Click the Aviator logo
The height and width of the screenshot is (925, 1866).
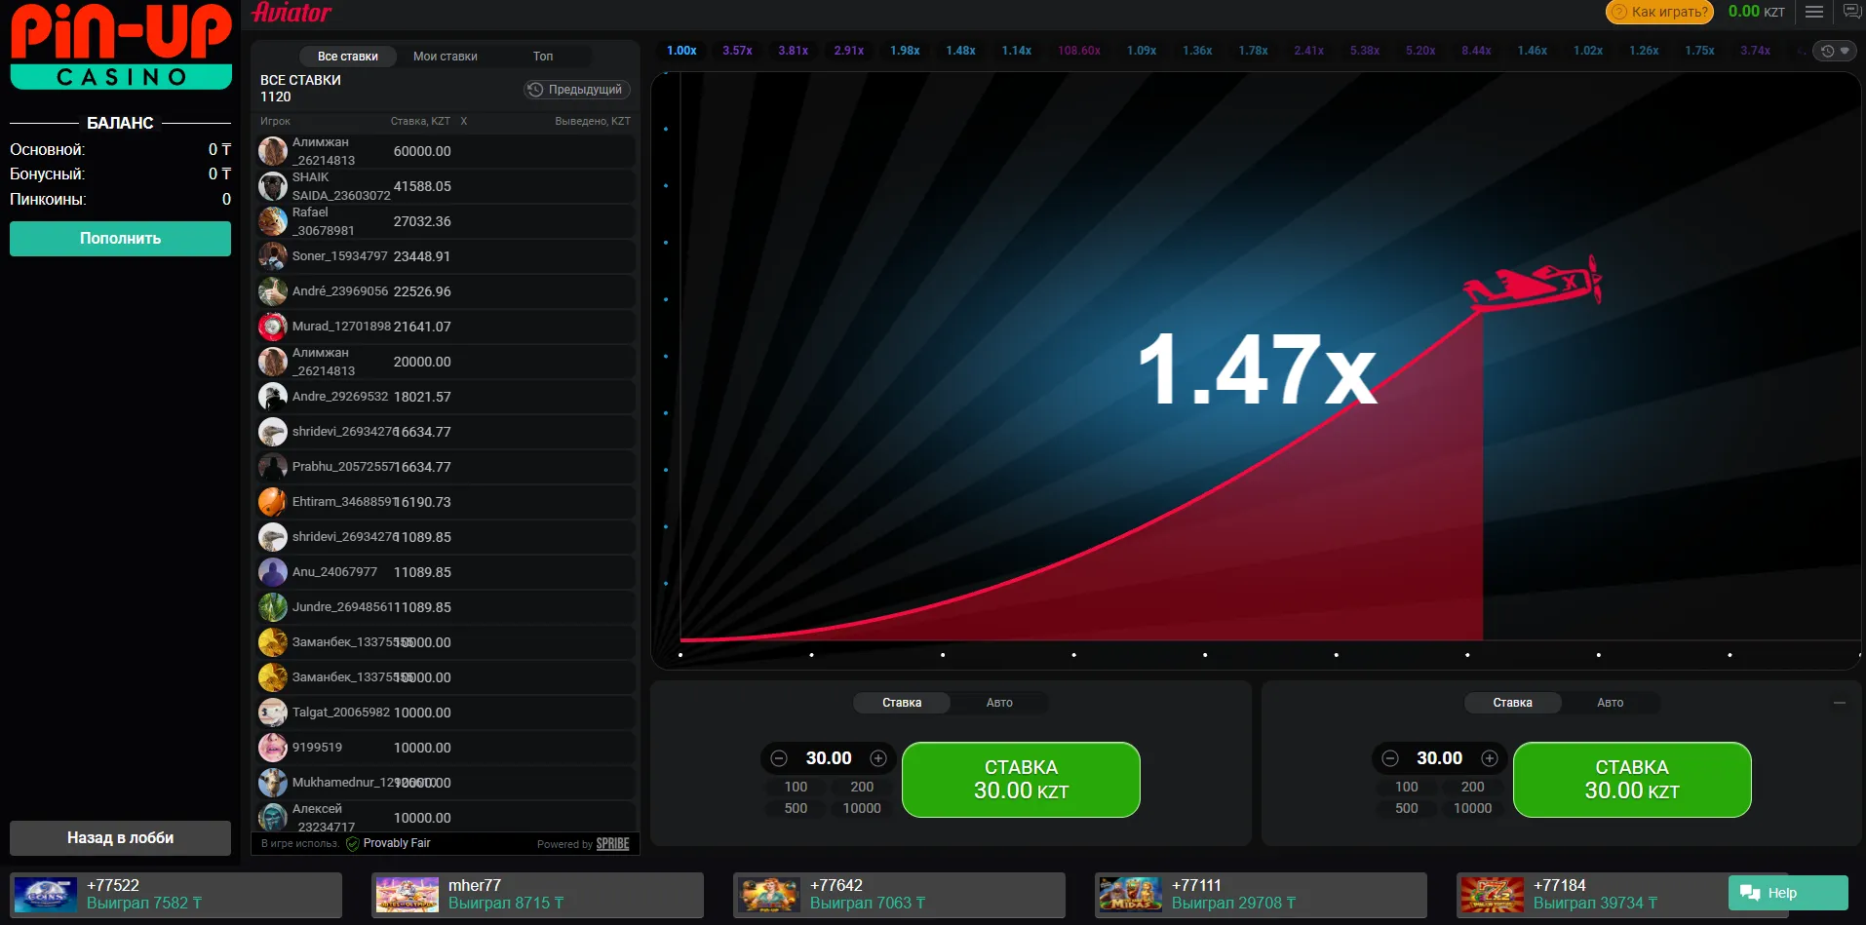coord(292,13)
